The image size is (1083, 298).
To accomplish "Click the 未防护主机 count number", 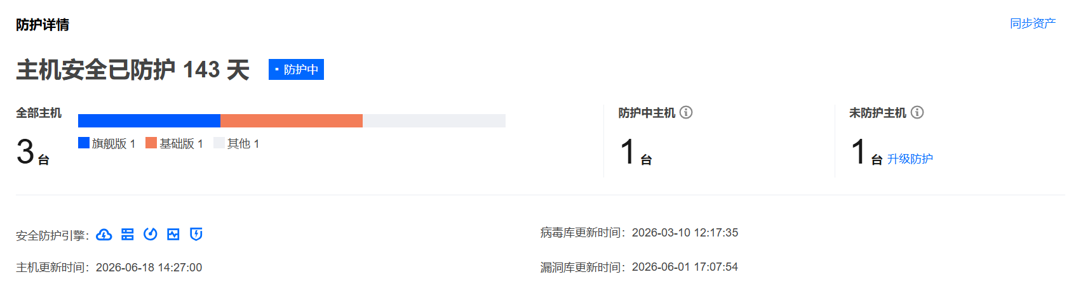I will click(x=858, y=152).
